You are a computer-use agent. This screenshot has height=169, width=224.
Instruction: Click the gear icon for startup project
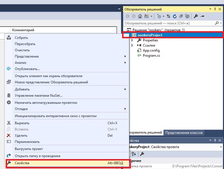(x=9, y=102)
